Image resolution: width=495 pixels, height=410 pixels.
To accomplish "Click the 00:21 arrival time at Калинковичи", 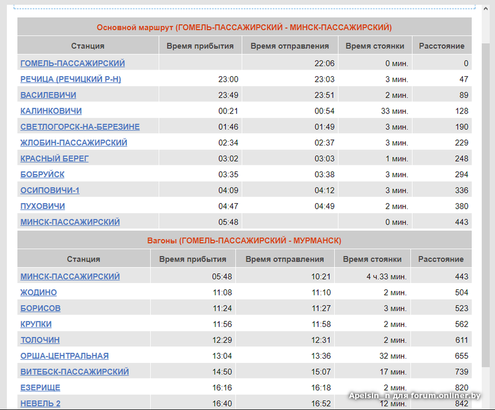I will 228,111.
